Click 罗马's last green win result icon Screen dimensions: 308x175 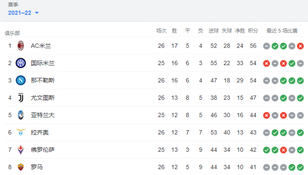(301, 168)
